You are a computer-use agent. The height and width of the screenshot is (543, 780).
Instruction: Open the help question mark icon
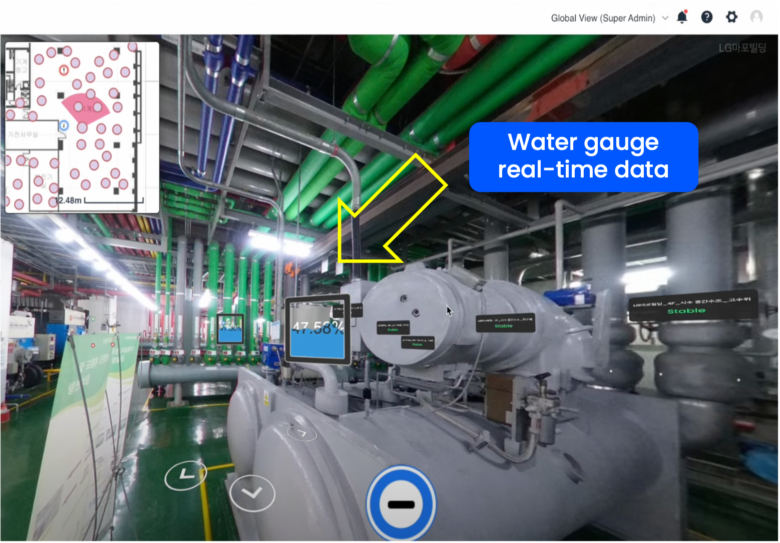tap(707, 17)
